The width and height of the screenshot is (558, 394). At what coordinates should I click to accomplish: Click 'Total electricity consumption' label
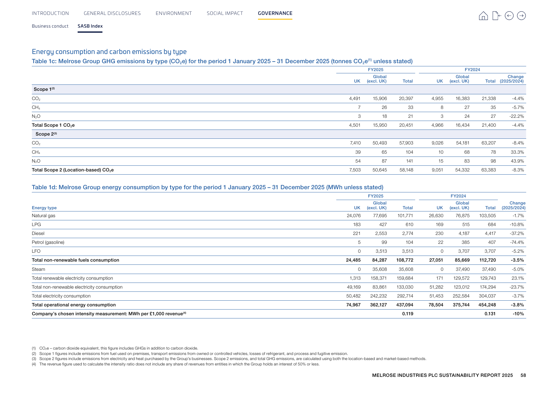61,296
